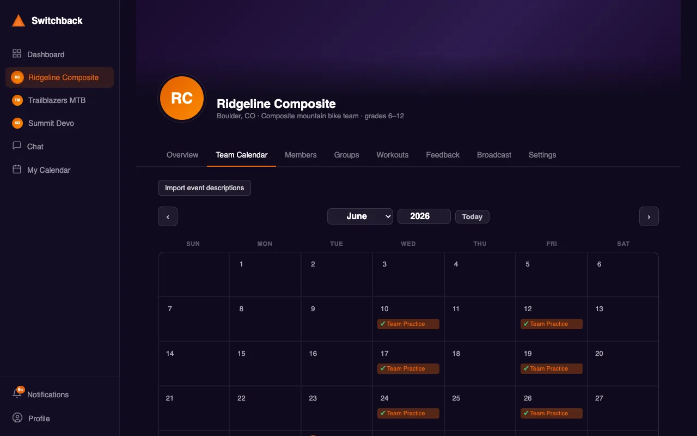Viewport: 697px width, 436px height.
Task: Select the Trailblazers MTB TM avatar
Action: [x=17, y=100]
